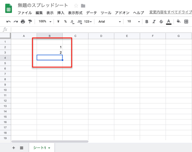
Task: Open the 表示 menu
Action: coord(50,13)
